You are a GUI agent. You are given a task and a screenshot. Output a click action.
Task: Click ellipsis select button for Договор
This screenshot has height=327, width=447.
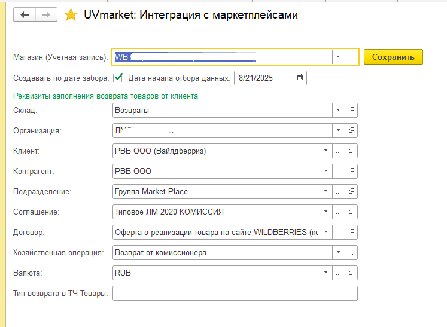338,232
